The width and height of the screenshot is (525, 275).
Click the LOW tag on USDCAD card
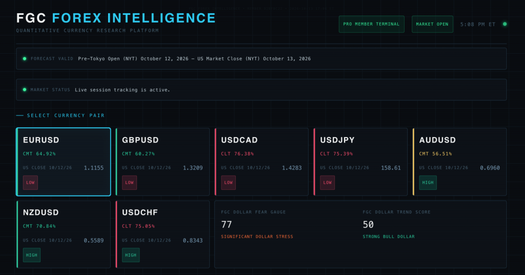pos(228,183)
